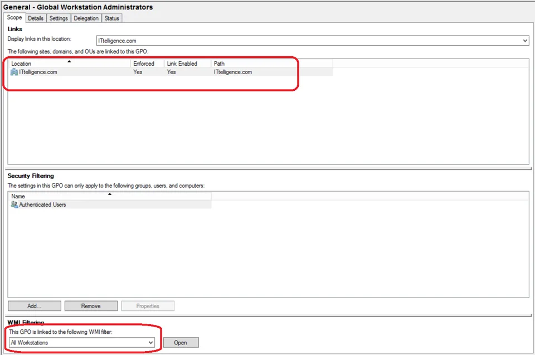Select the ITelligence.com domain icon in links list
535x355 pixels.
coord(14,72)
